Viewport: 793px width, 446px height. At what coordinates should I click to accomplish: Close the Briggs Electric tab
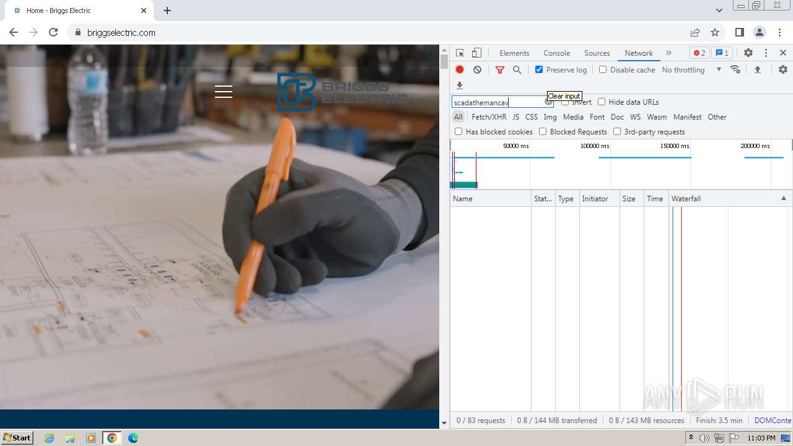pyautogui.click(x=144, y=11)
